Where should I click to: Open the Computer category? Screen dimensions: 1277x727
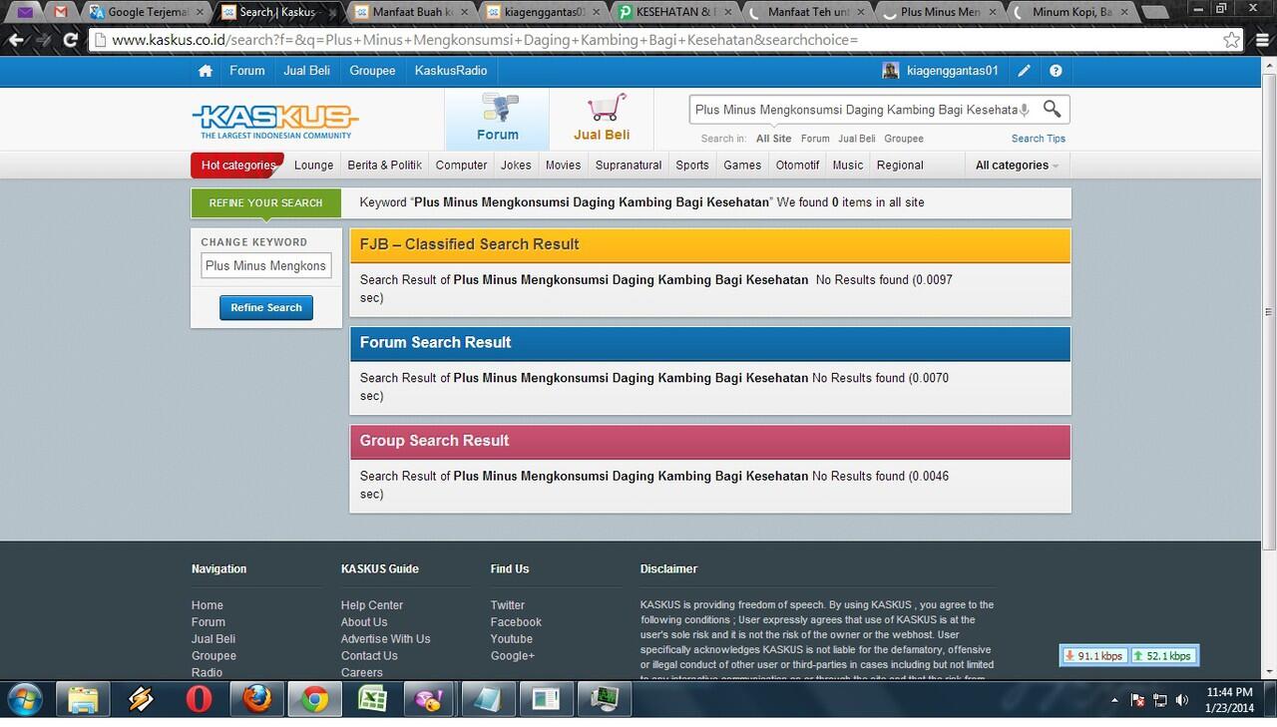pos(462,166)
